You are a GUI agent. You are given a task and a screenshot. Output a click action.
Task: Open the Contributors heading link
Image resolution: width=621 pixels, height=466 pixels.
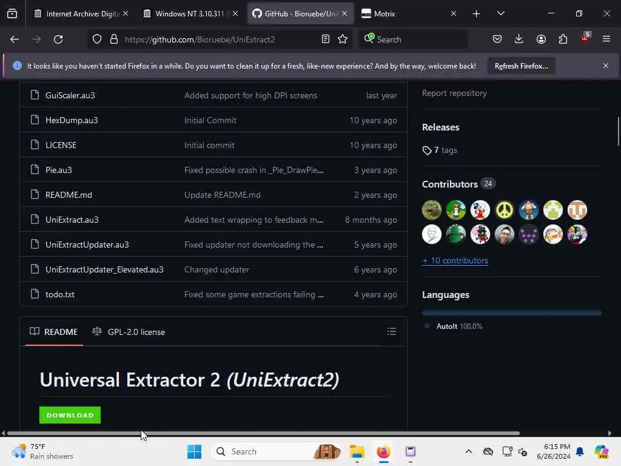(458, 184)
